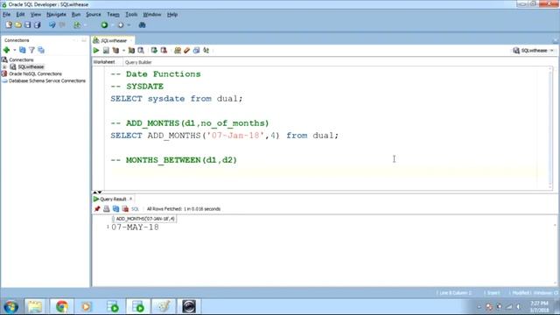Open Google Chrome from the taskbar

pos(62,306)
